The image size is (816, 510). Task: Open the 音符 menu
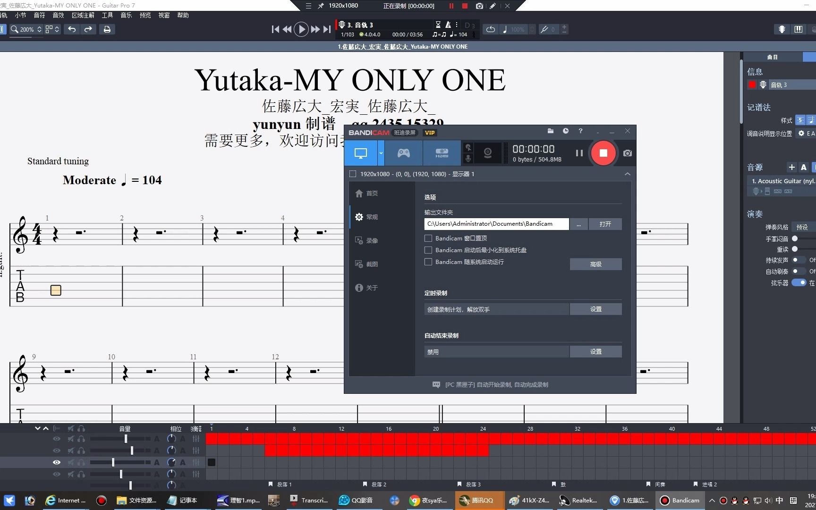coord(39,15)
